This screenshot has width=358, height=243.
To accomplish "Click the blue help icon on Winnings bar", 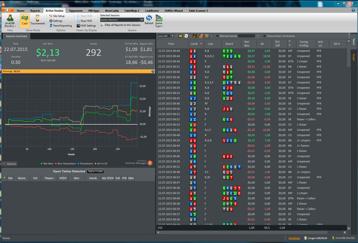I will click(153, 72).
